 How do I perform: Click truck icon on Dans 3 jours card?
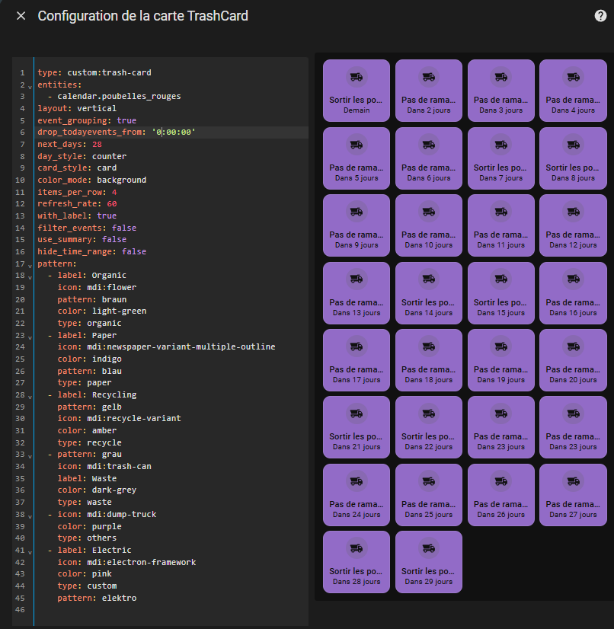pos(500,77)
